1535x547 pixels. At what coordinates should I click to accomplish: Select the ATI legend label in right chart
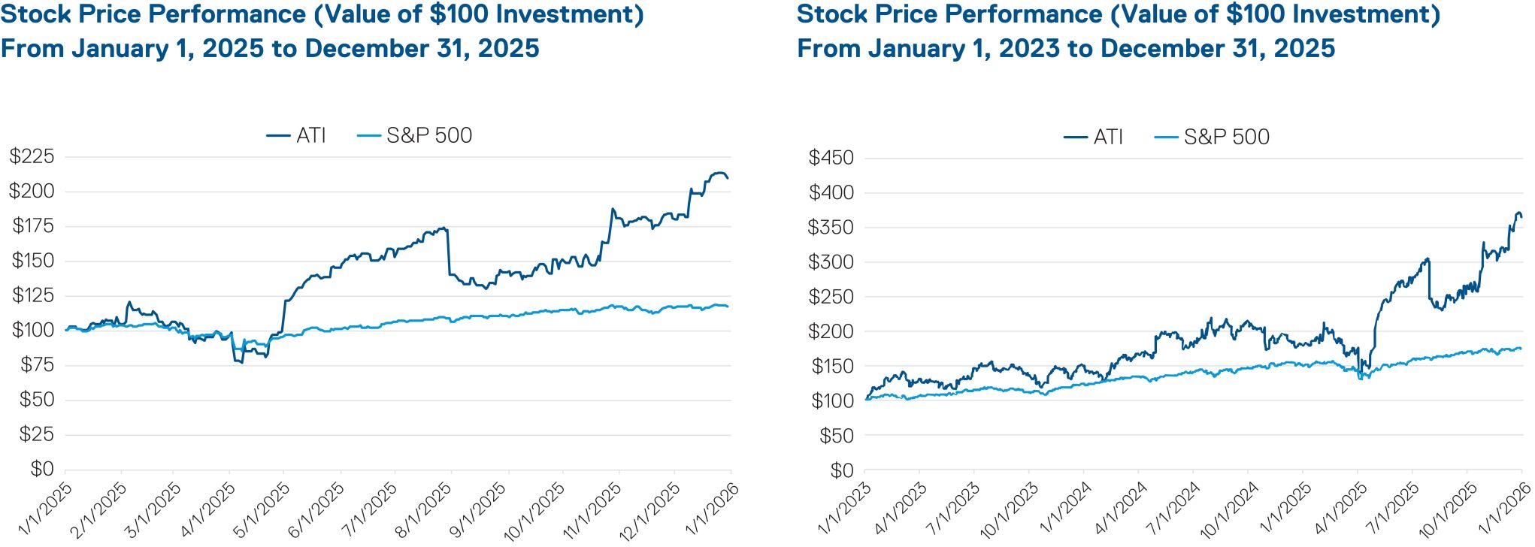pos(1108,138)
